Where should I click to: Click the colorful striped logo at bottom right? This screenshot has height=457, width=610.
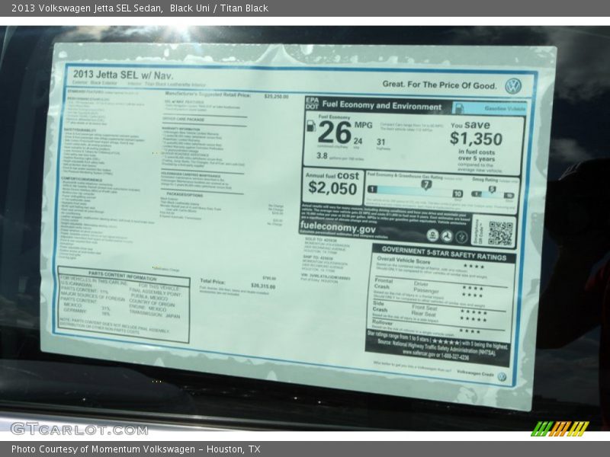[x=560, y=428]
